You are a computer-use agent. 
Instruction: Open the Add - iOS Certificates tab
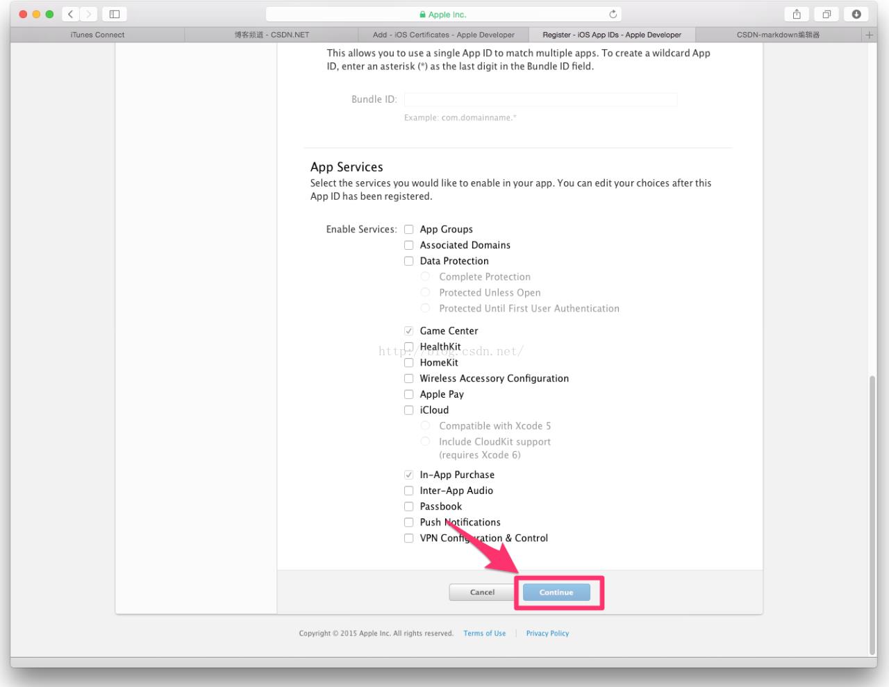pos(443,35)
